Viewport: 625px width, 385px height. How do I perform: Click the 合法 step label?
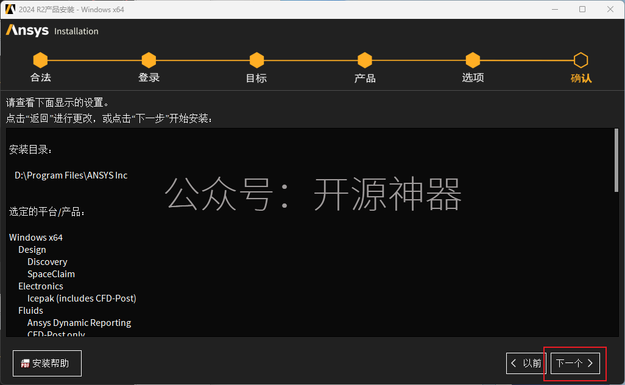(x=41, y=78)
